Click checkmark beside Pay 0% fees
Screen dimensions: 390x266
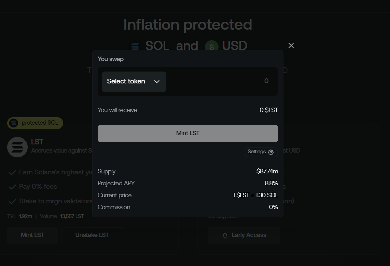point(12,187)
